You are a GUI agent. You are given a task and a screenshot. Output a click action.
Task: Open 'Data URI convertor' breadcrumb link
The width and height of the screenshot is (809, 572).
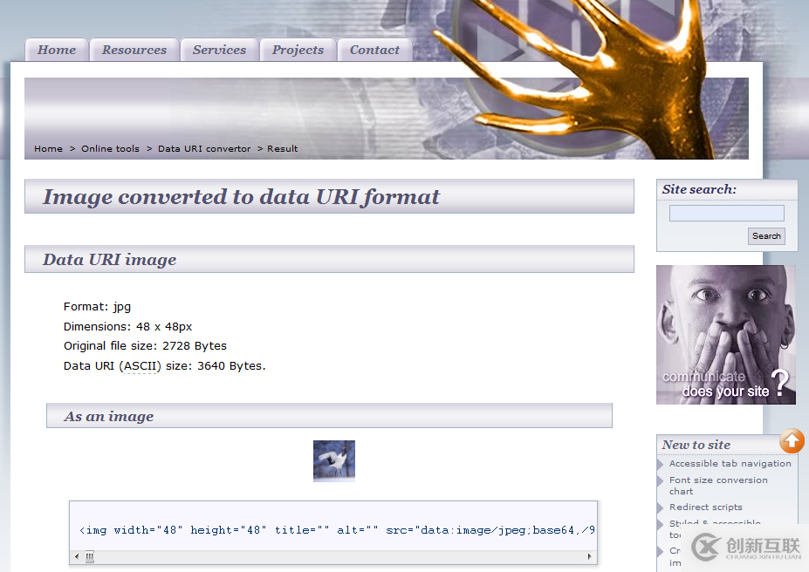(204, 149)
